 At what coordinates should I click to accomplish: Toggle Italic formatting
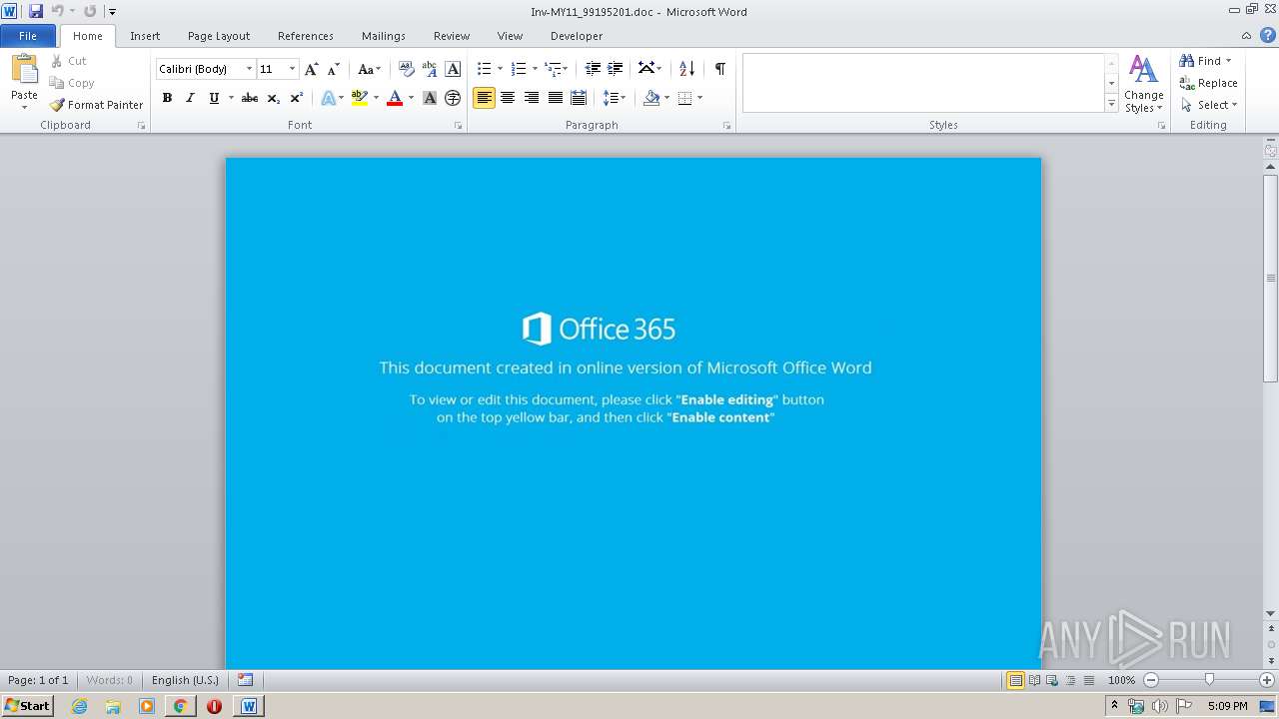point(190,98)
